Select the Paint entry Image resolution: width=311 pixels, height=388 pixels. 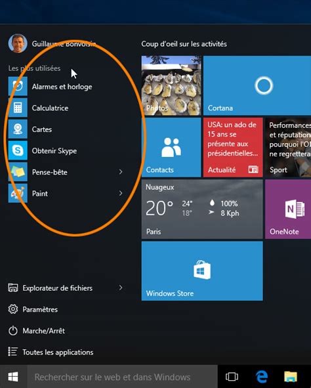click(40, 193)
